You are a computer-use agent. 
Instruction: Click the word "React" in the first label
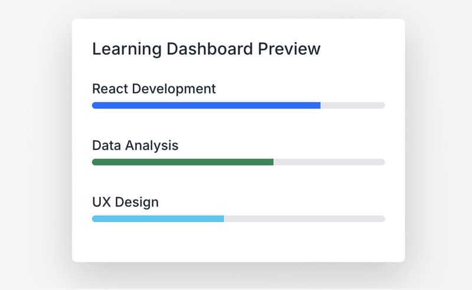[x=110, y=89]
